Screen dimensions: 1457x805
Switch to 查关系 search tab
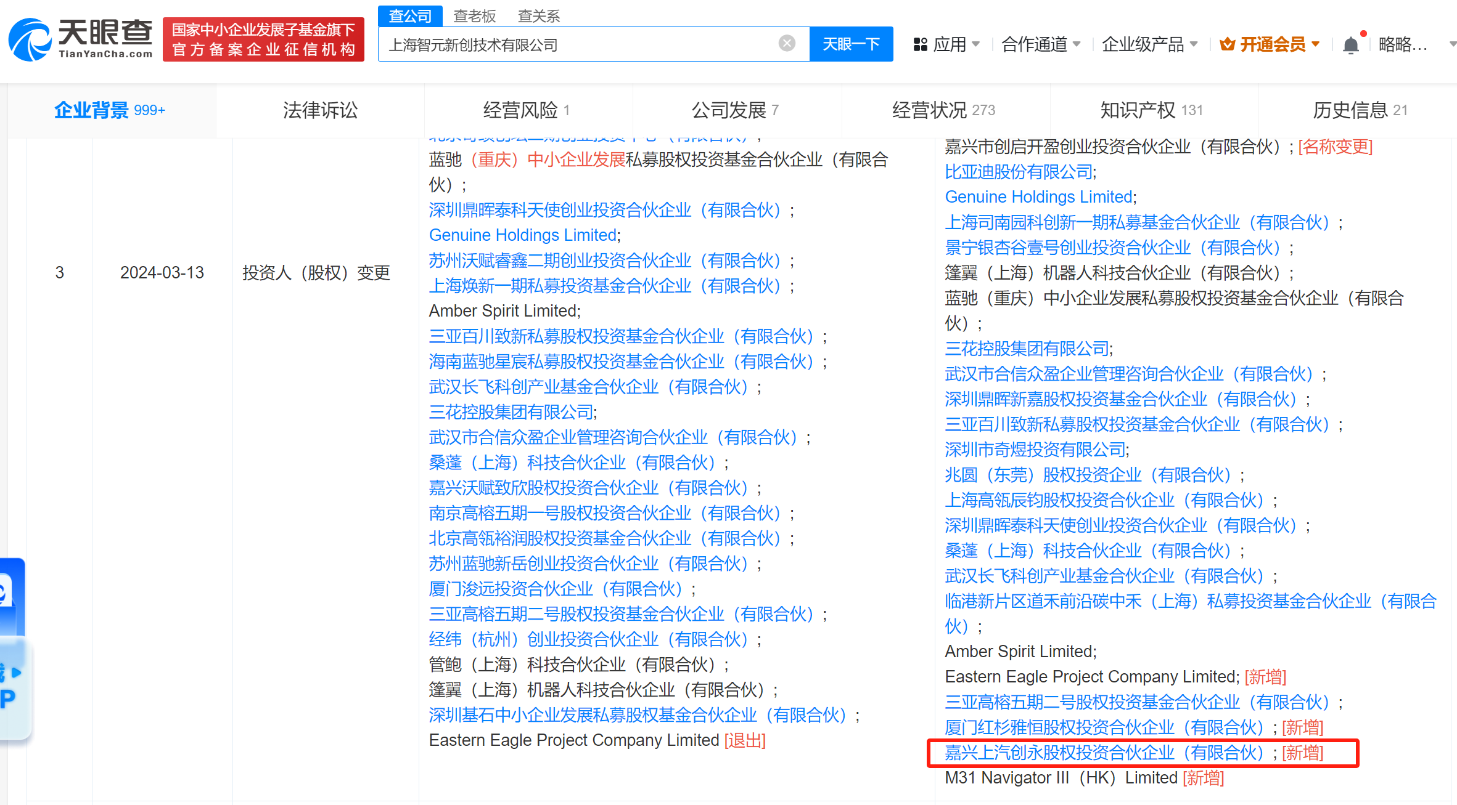click(538, 16)
